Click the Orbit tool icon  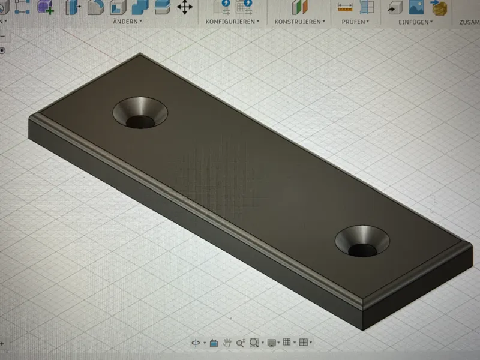point(196,343)
